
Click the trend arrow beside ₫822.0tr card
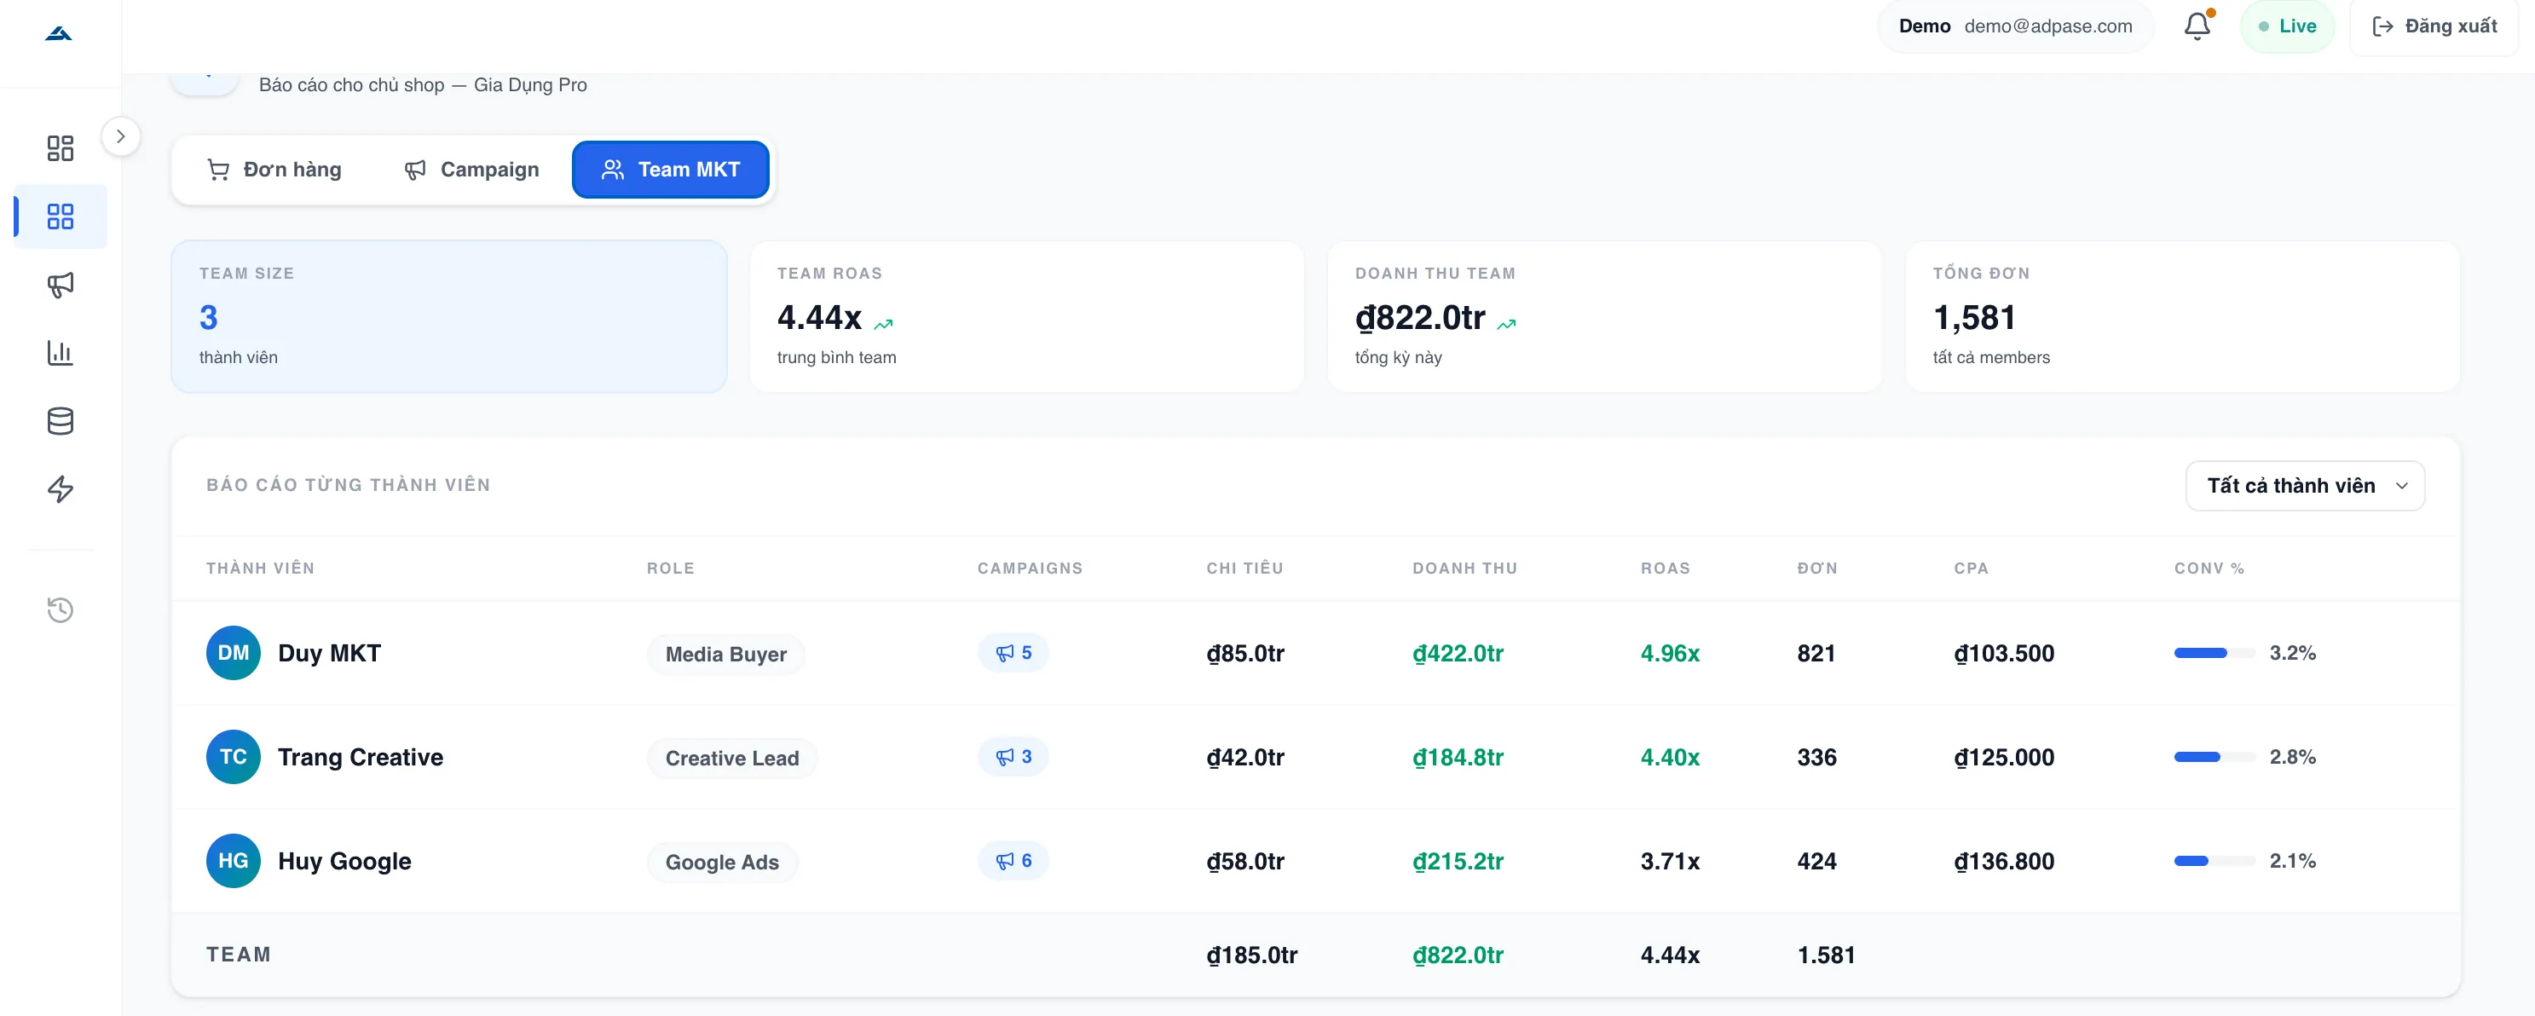(x=1505, y=324)
